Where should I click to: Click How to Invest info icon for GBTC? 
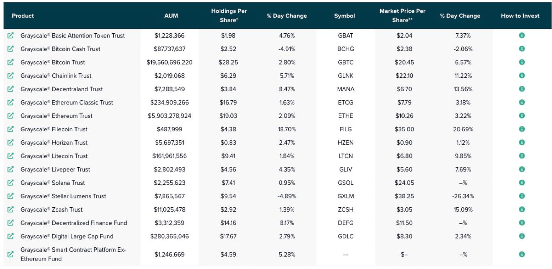click(x=521, y=62)
